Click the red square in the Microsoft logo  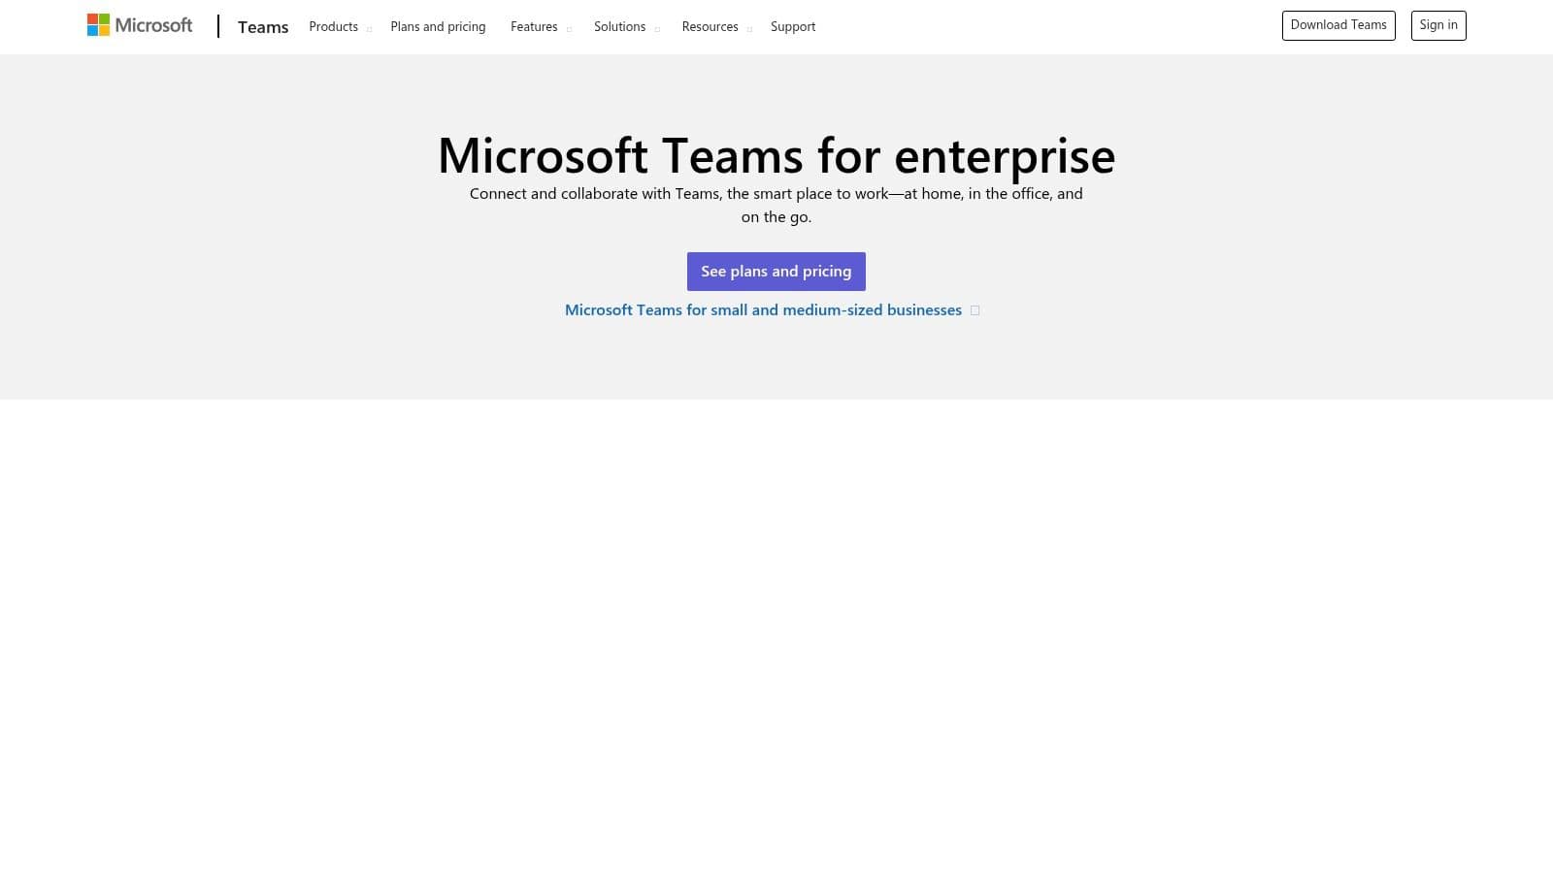(93, 19)
